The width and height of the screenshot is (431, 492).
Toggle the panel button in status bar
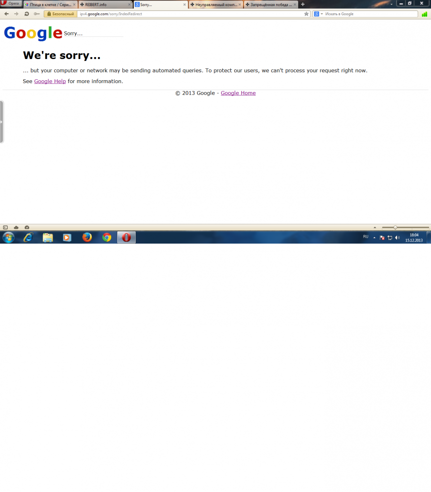[5, 227]
